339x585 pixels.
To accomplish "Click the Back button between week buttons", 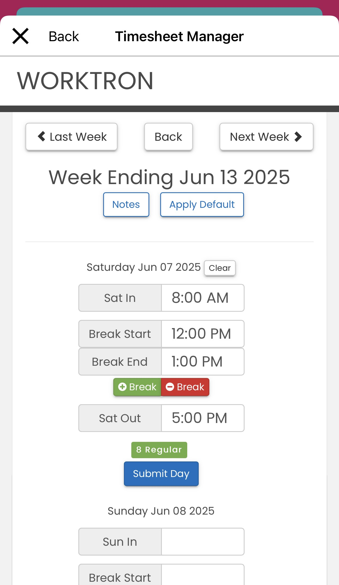I will pyautogui.click(x=168, y=137).
